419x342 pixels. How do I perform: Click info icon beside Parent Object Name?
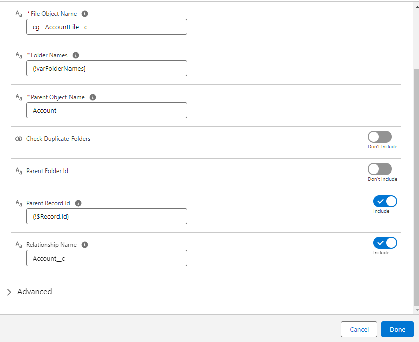93,97
